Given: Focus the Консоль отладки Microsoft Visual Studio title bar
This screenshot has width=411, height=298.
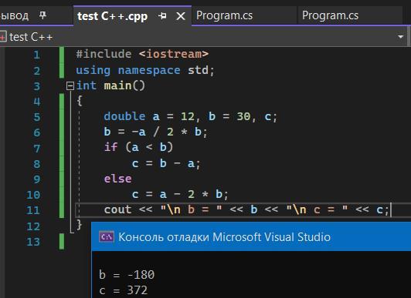Looking at the screenshot, I should click(251, 236).
